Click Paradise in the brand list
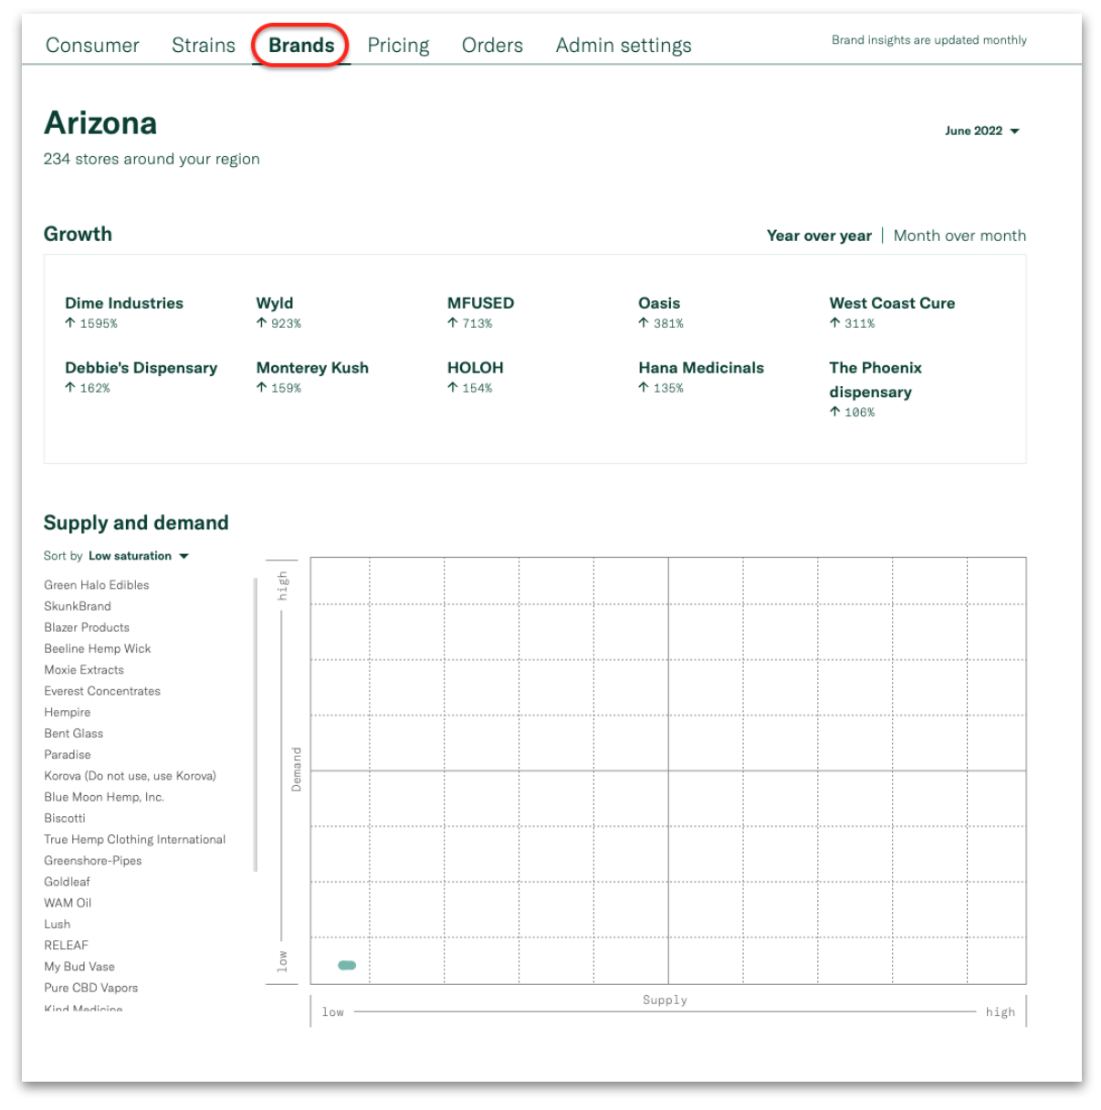 pyautogui.click(x=68, y=754)
